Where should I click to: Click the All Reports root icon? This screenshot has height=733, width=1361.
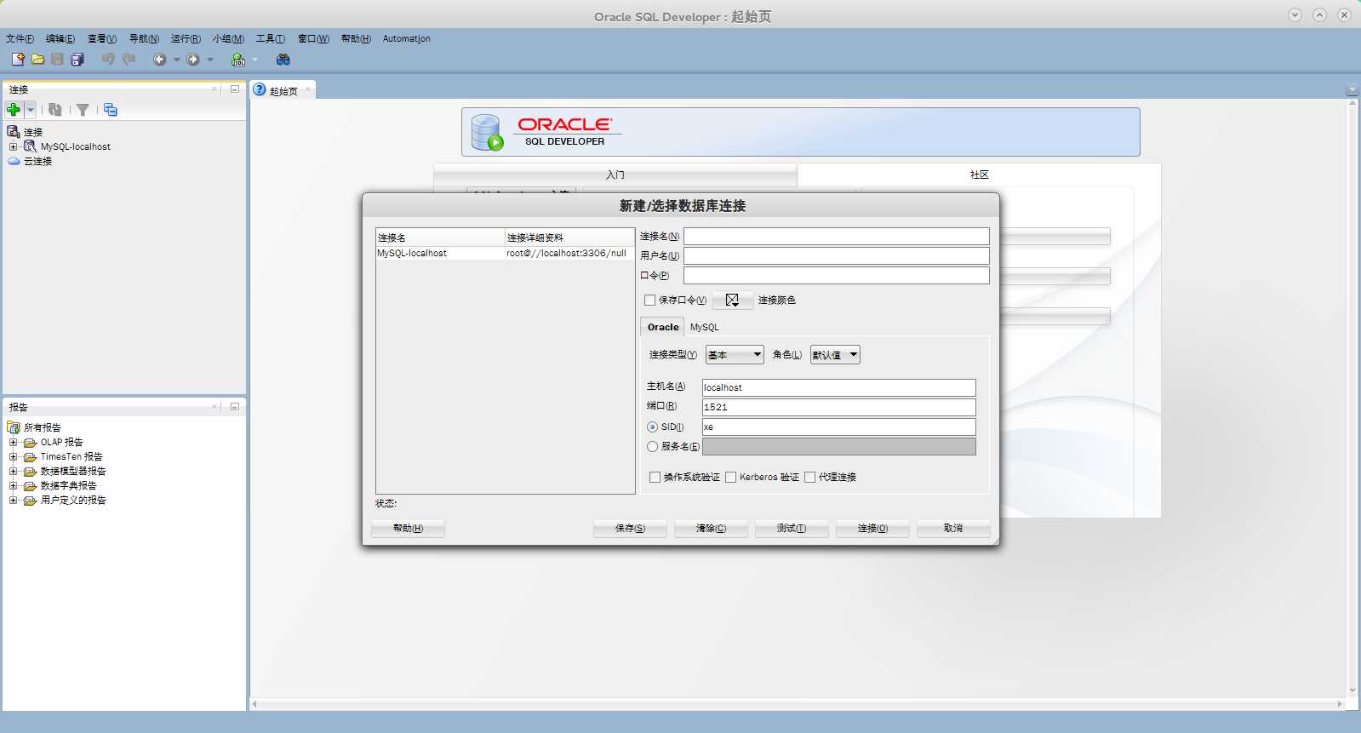tap(14, 427)
